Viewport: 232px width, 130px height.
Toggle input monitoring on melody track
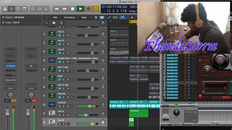pos(72,106)
